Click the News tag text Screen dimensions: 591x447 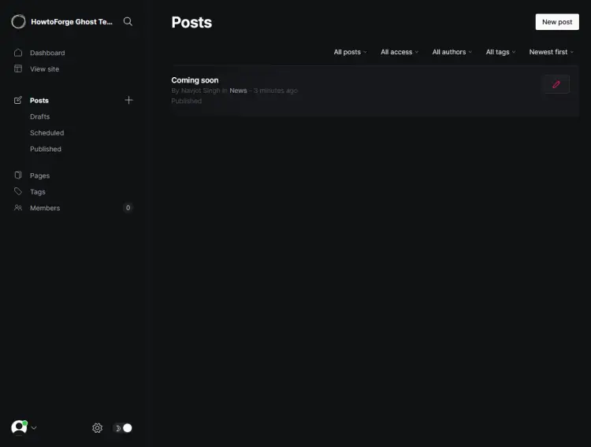(x=238, y=91)
